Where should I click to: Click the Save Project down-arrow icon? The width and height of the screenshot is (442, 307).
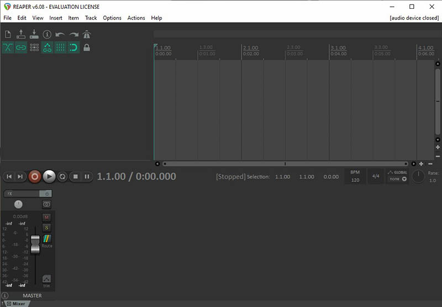click(34, 34)
